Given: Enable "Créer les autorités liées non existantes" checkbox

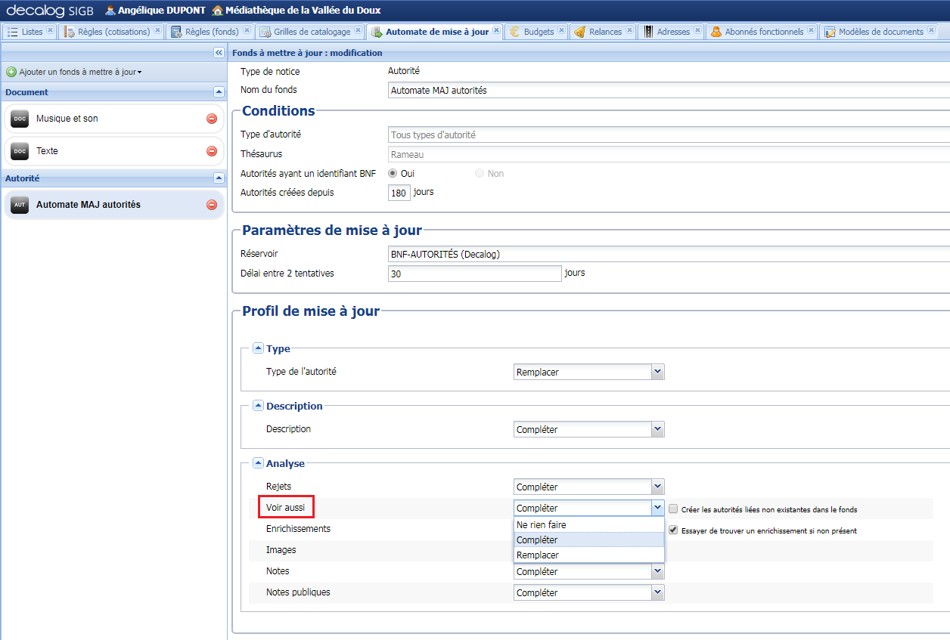Looking at the screenshot, I should [x=672, y=509].
